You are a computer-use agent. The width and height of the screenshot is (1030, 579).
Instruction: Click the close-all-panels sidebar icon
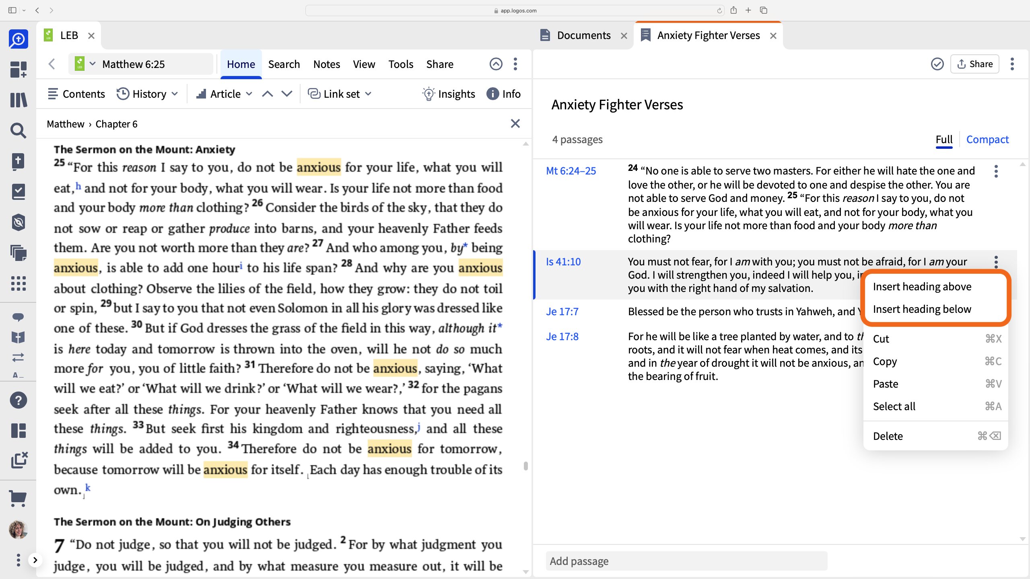click(19, 460)
